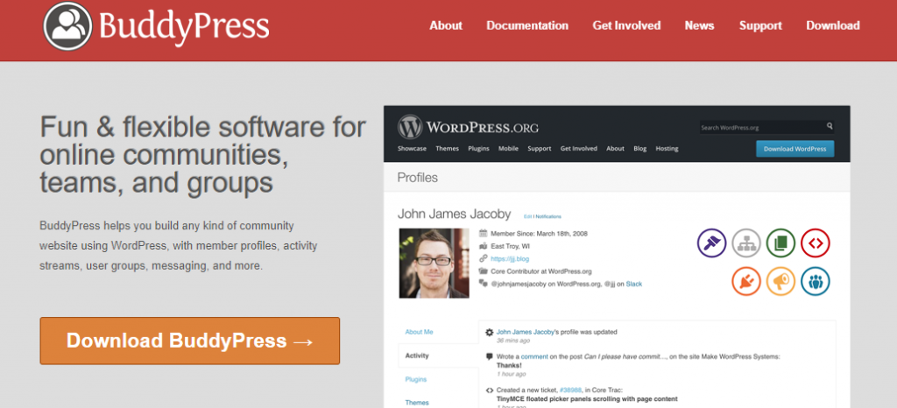Switch to the Plugins profile tab in sidebar
The image size is (897, 408).
pyautogui.click(x=416, y=379)
